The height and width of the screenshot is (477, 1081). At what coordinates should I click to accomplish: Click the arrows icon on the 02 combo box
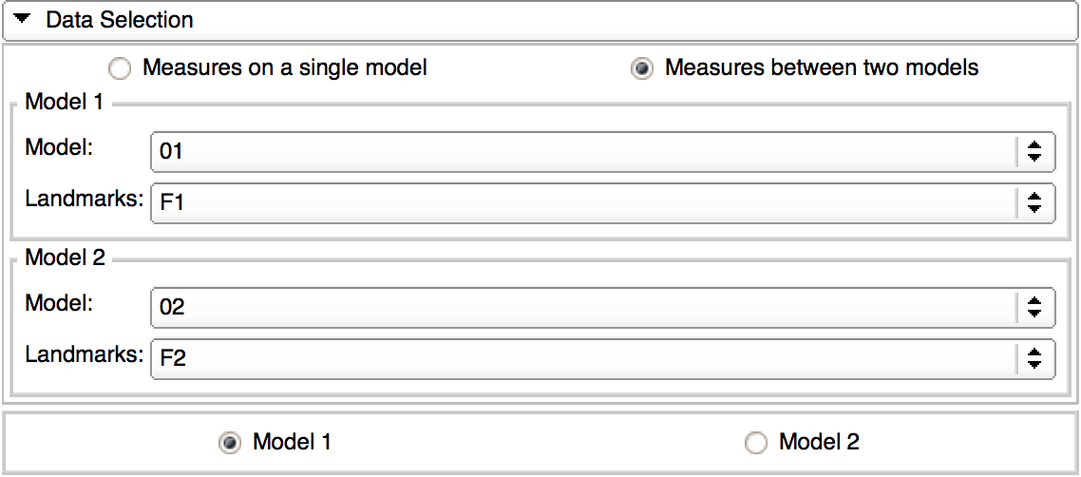1034,308
